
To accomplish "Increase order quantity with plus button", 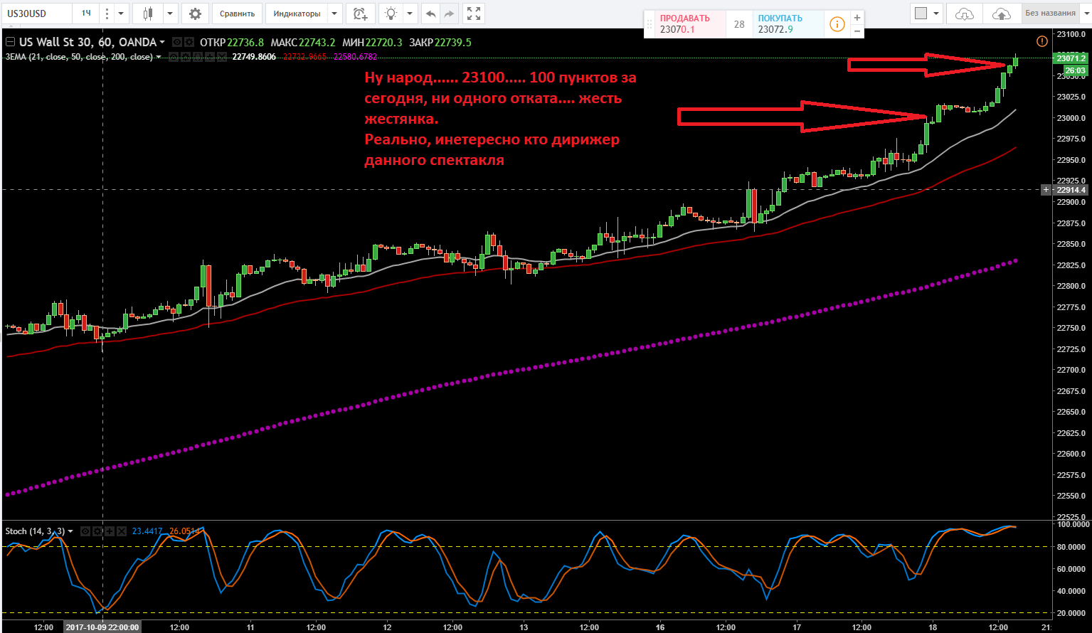I will (857, 18).
